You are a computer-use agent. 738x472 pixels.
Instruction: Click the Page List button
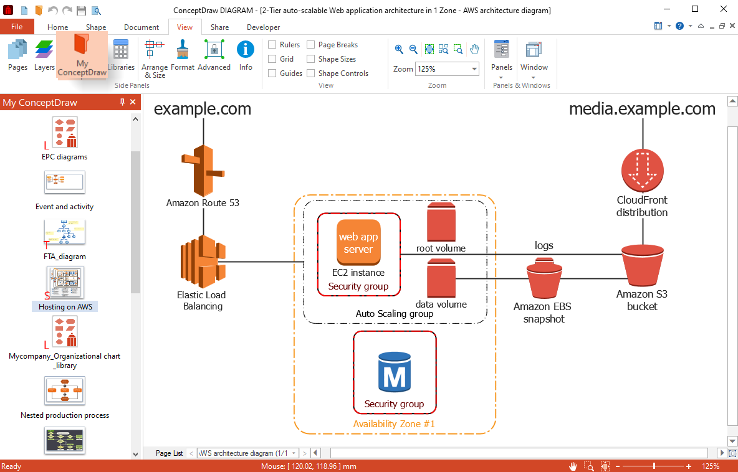pos(170,453)
